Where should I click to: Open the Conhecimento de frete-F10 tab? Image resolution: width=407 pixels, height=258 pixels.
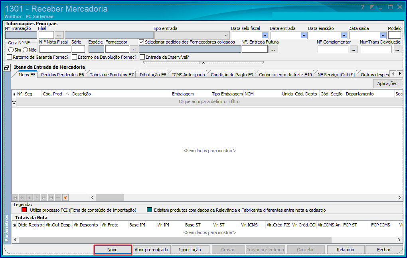[x=285, y=75]
